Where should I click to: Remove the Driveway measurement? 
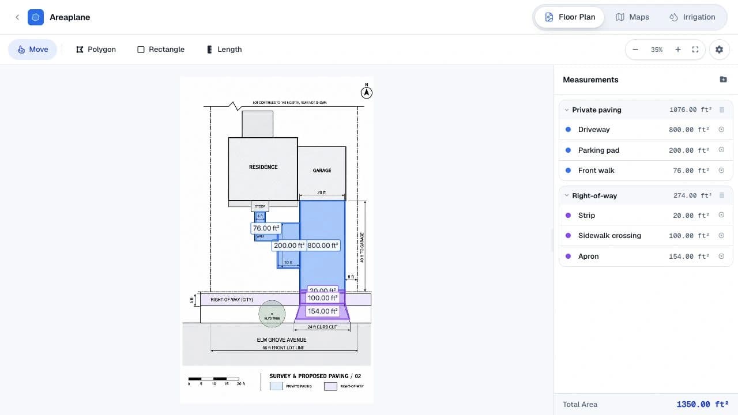pyautogui.click(x=721, y=130)
